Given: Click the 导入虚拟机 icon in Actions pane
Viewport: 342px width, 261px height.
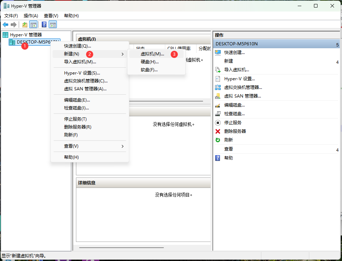Looking at the screenshot, I should coord(218,70).
